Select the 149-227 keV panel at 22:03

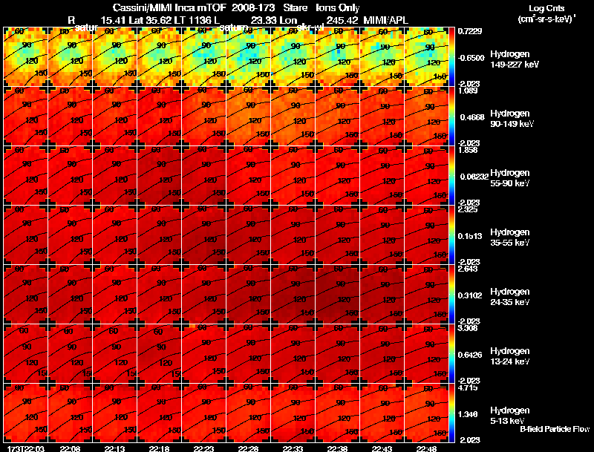(x=25, y=56)
